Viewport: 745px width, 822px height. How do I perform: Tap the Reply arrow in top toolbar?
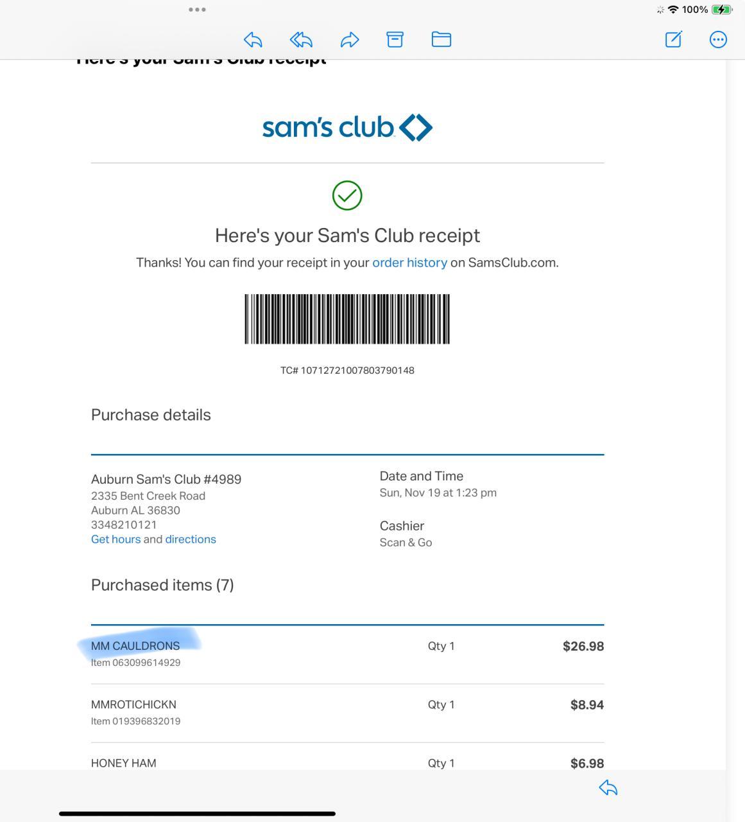(253, 40)
